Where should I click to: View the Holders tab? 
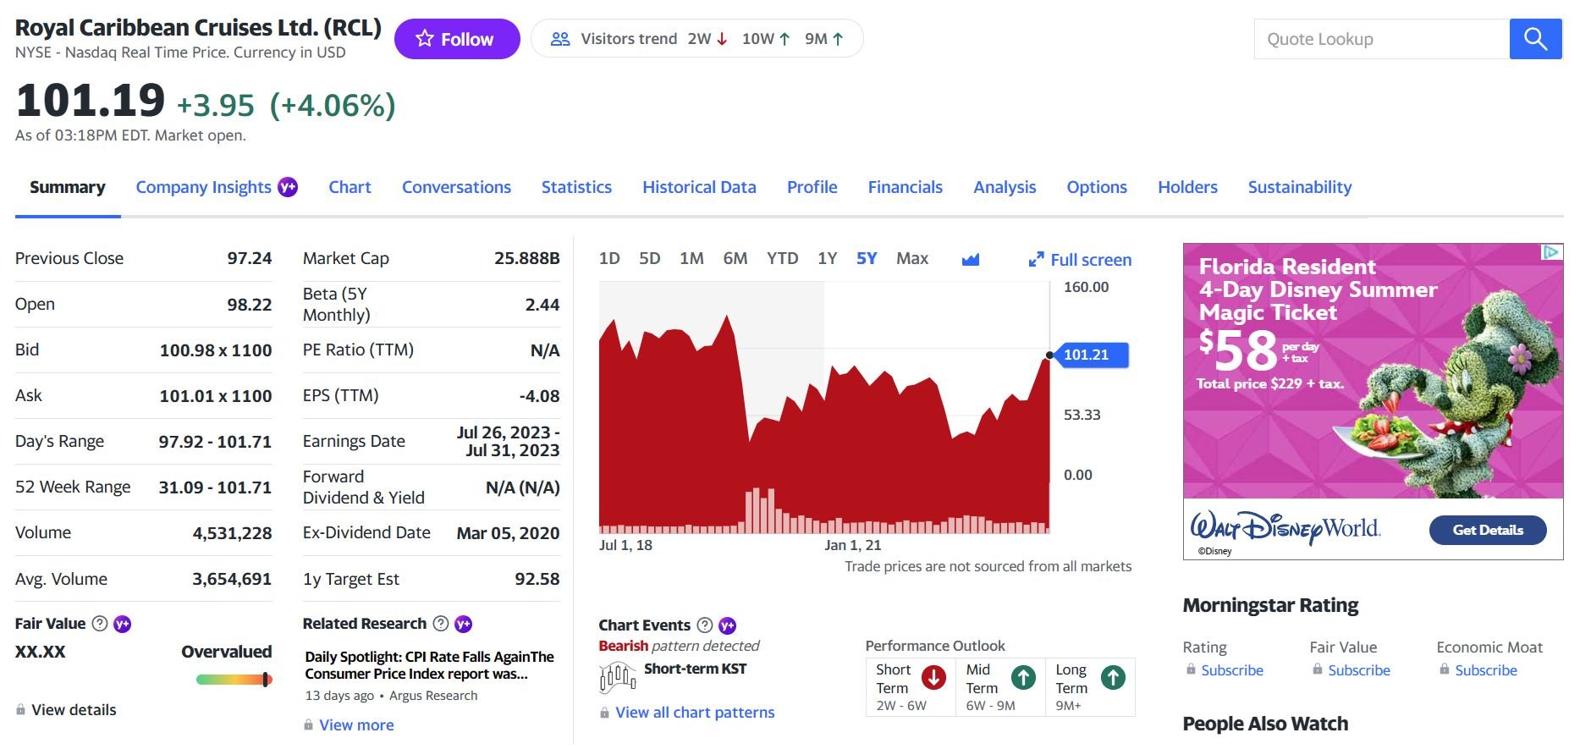click(1187, 187)
